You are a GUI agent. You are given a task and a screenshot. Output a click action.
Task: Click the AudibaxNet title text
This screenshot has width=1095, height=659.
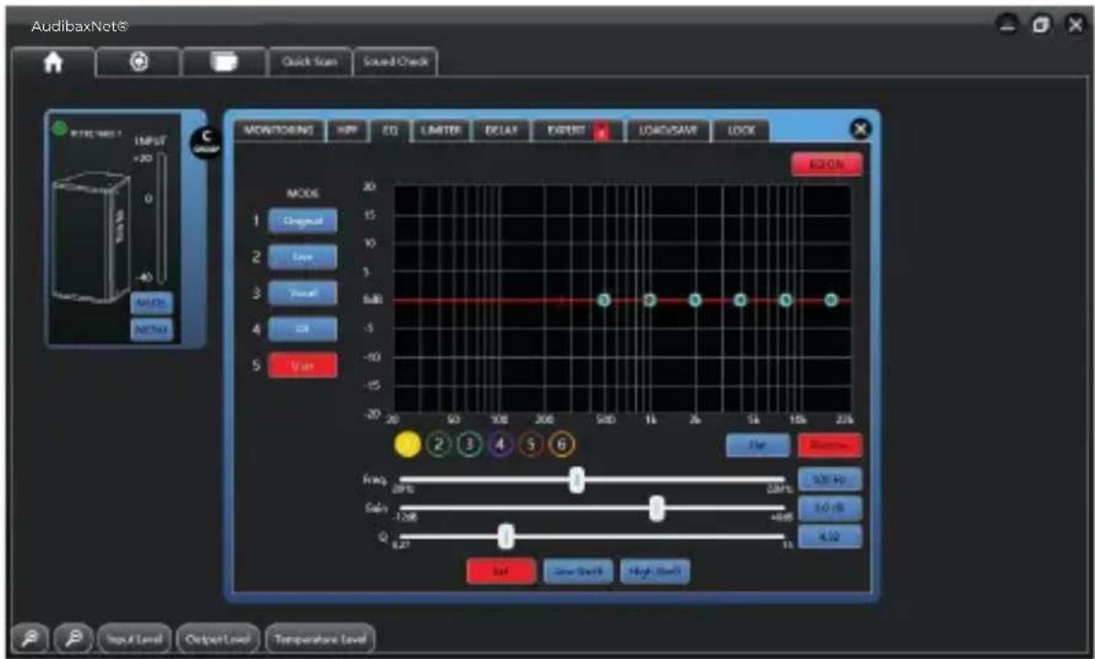(x=80, y=27)
